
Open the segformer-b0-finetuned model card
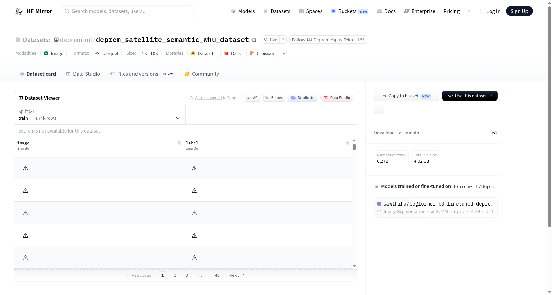436,207
